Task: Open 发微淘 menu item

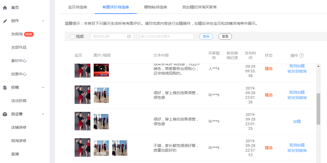Action: coord(17,34)
